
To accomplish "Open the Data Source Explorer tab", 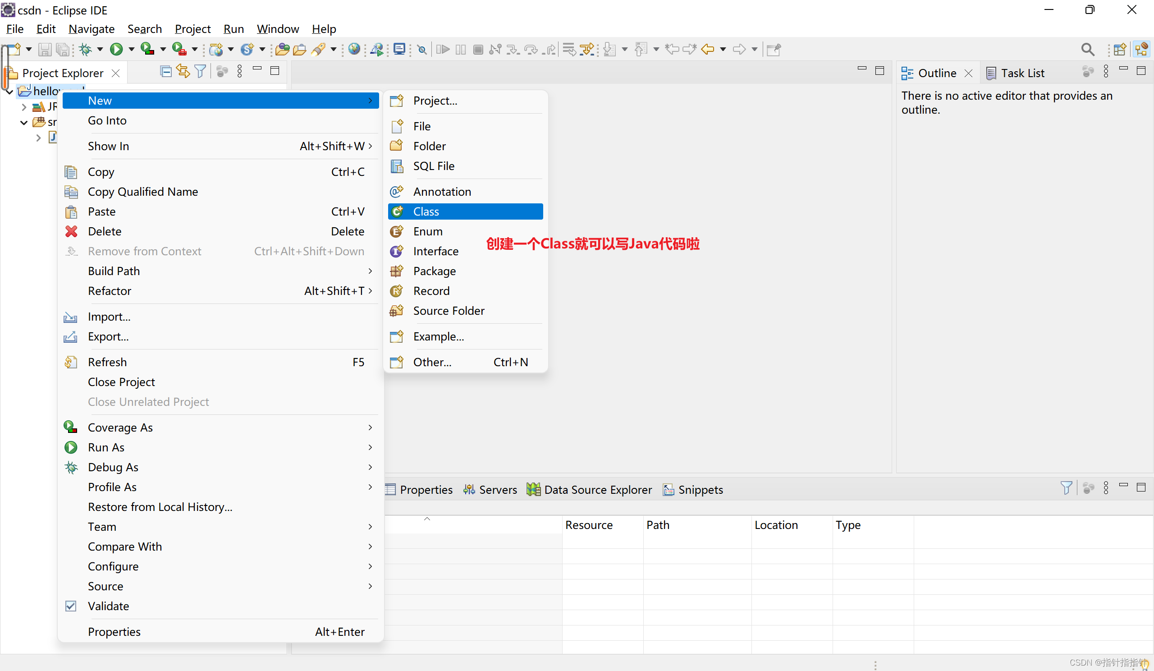I will click(589, 490).
